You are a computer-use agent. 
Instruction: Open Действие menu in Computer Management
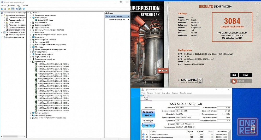pos(11,6)
